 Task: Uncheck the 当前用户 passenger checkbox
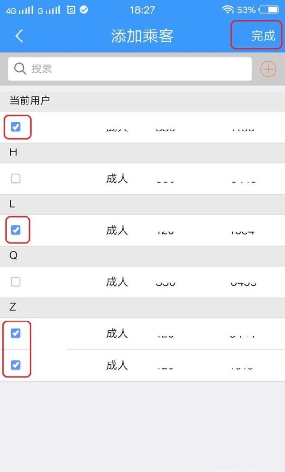click(x=16, y=127)
